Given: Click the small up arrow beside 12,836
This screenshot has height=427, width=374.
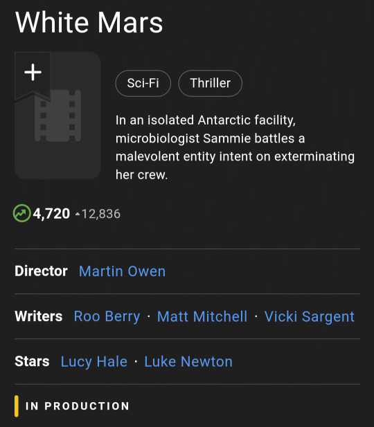Looking at the screenshot, I should click(78, 215).
